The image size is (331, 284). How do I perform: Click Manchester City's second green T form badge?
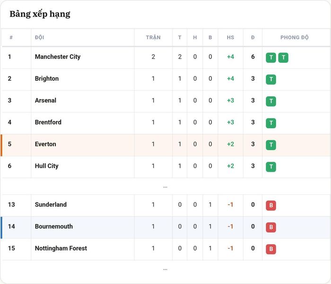(283, 58)
